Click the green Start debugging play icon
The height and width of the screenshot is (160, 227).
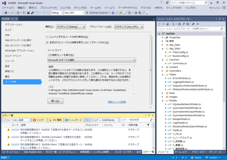coord(87,13)
